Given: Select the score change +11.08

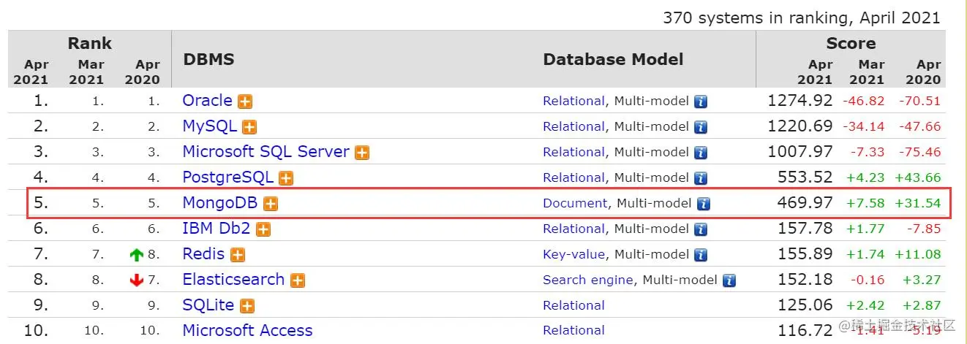Looking at the screenshot, I should pyautogui.click(x=917, y=255).
